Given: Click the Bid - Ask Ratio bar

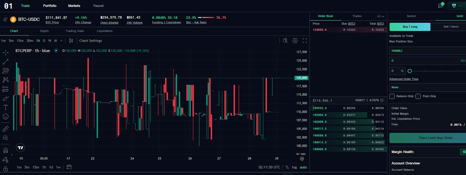Looking at the screenshot, I should (206, 18).
